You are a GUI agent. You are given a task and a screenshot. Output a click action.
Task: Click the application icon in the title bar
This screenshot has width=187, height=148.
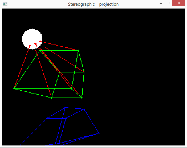coord(5,4)
